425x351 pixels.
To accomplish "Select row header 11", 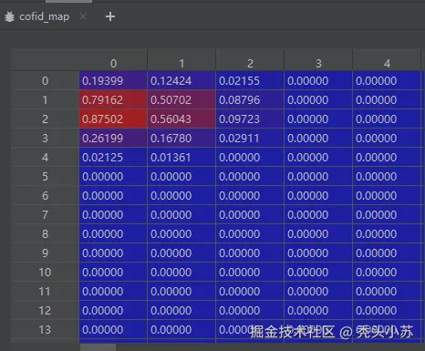I will (x=45, y=292).
